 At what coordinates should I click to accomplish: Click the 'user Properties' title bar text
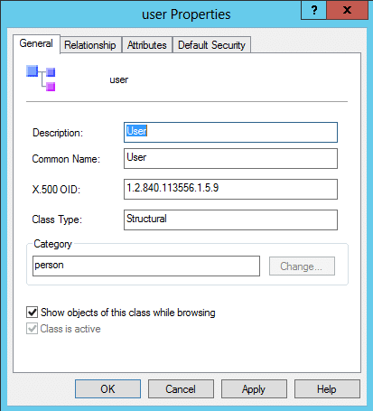(186, 14)
